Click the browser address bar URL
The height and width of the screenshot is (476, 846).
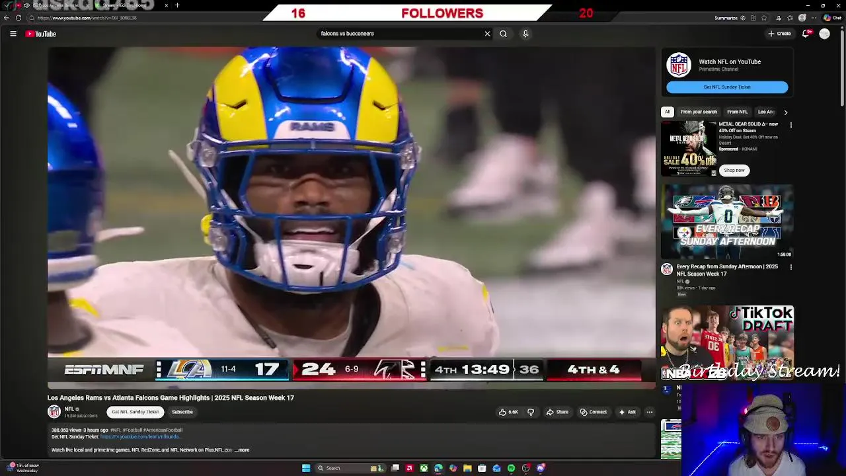coord(87,18)
